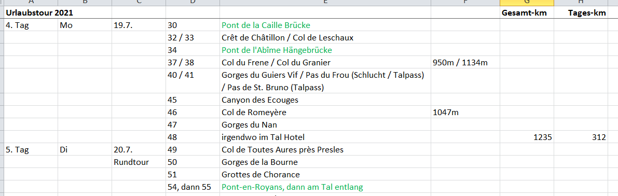Screen dimensions: 618x196
Task: Select the cell containing 950m / 1134m
Action: pos(465,63)
